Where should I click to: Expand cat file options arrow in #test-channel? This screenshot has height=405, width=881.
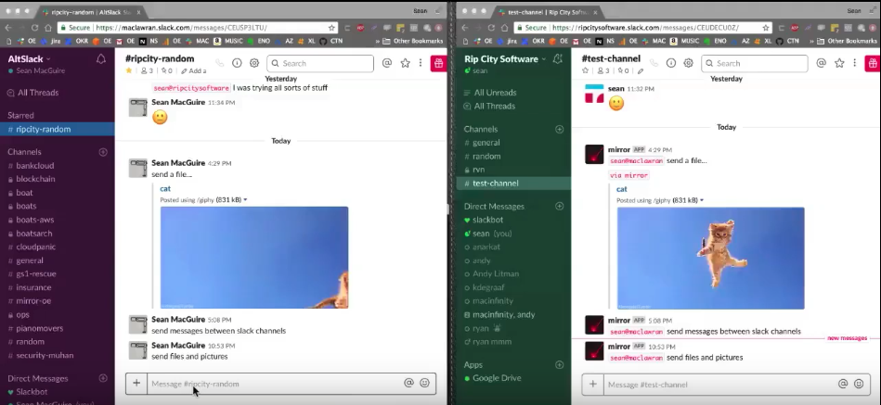702,200
